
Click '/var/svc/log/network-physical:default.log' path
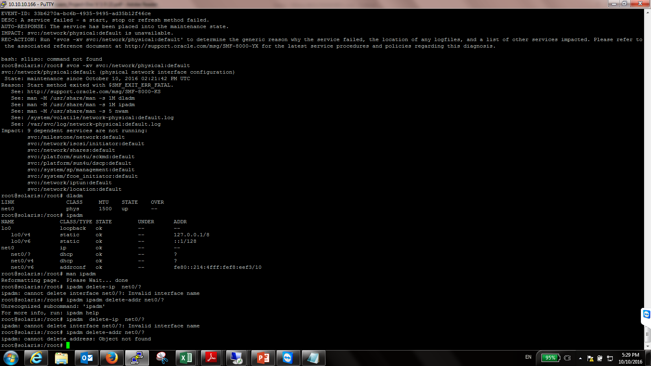click(x=94, y=124)
